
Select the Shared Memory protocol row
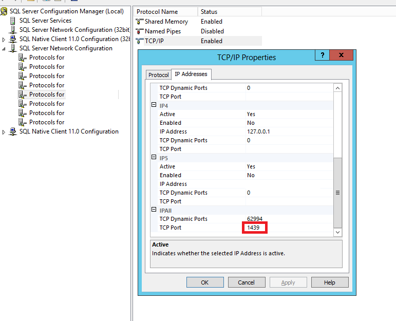tap(198, 22)
